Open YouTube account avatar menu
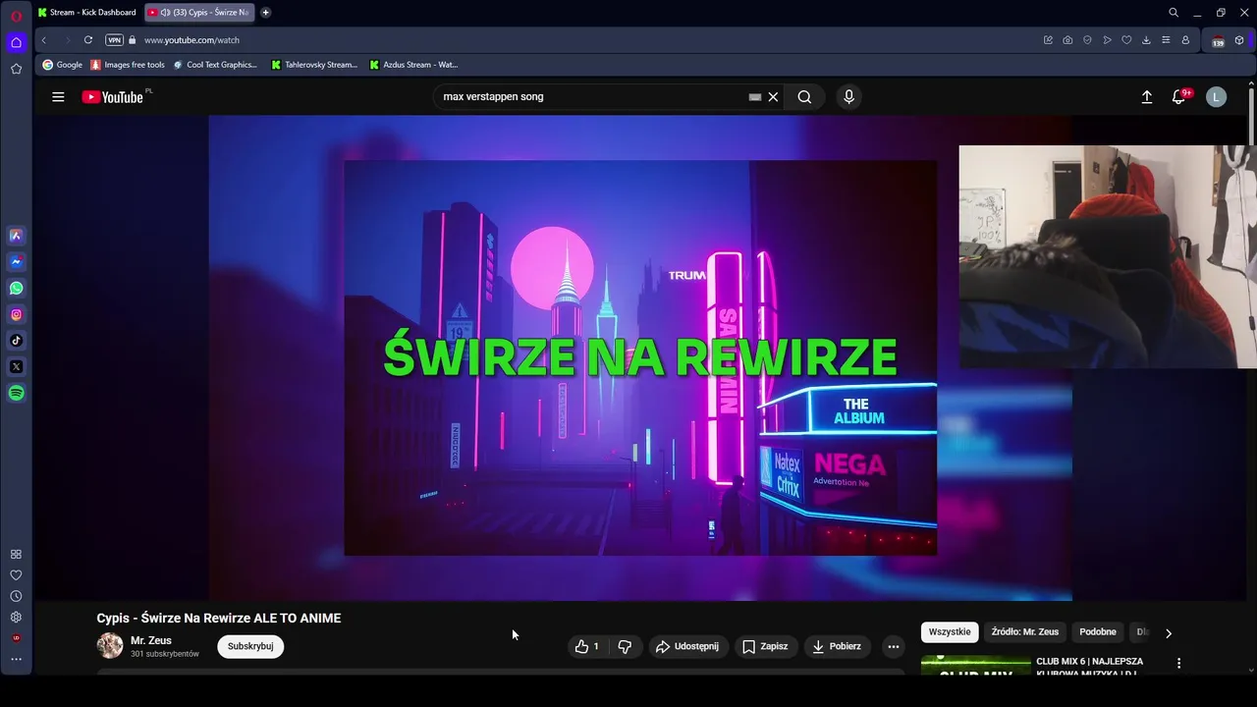 click(x=1216, y=97)
